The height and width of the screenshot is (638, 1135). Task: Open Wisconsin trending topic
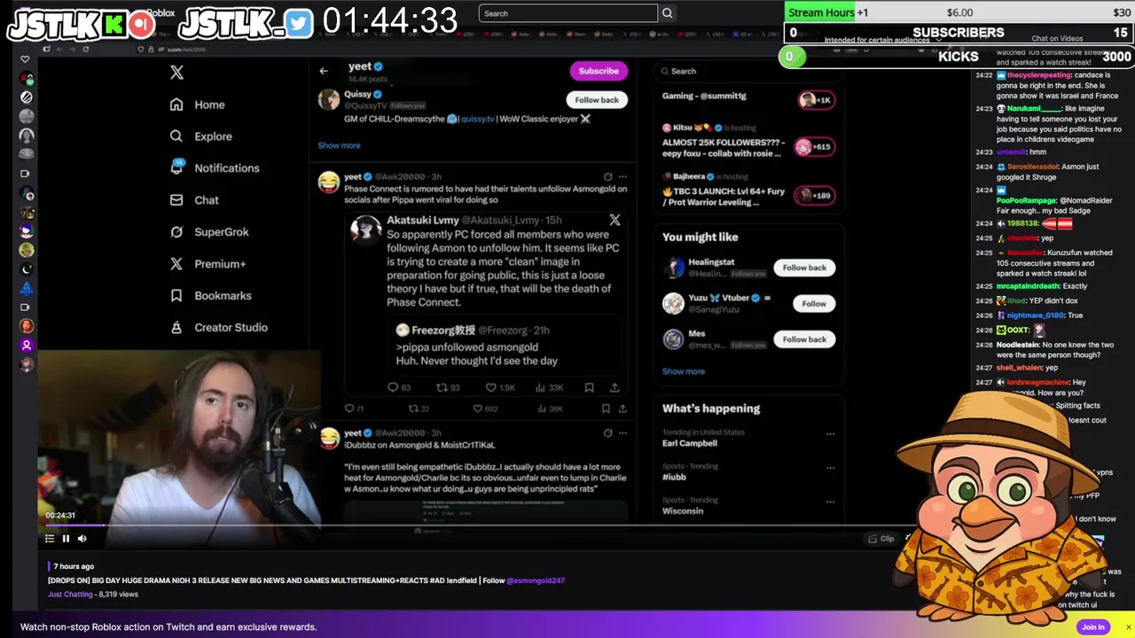coord(683,510)
